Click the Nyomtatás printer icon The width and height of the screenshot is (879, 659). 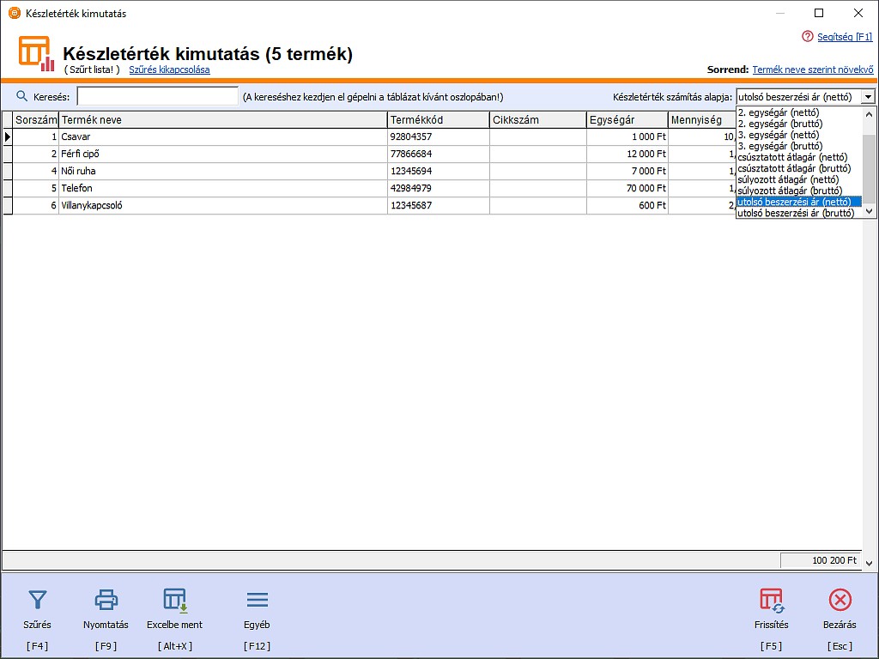click(x=106, y=600)
